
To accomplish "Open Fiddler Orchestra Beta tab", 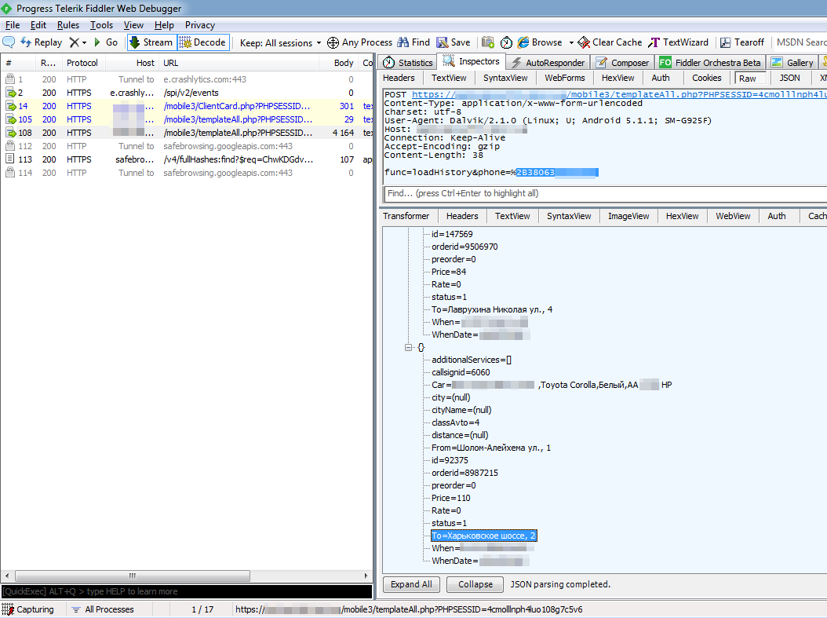I will point(710,62).
